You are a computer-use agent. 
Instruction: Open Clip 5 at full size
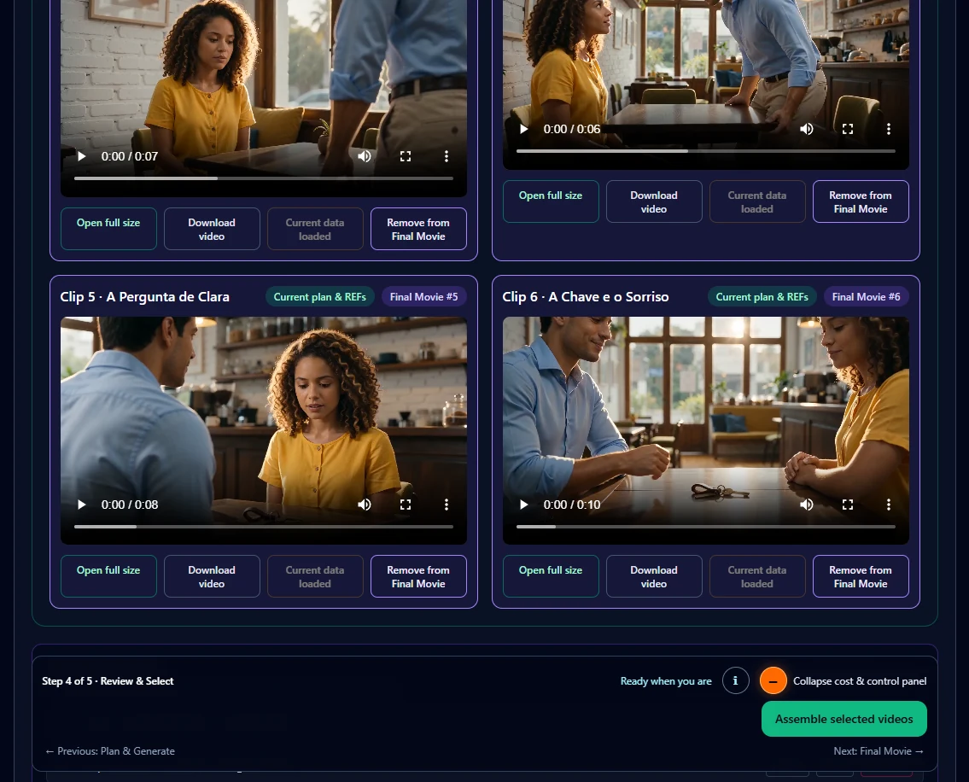pos(108,577)
